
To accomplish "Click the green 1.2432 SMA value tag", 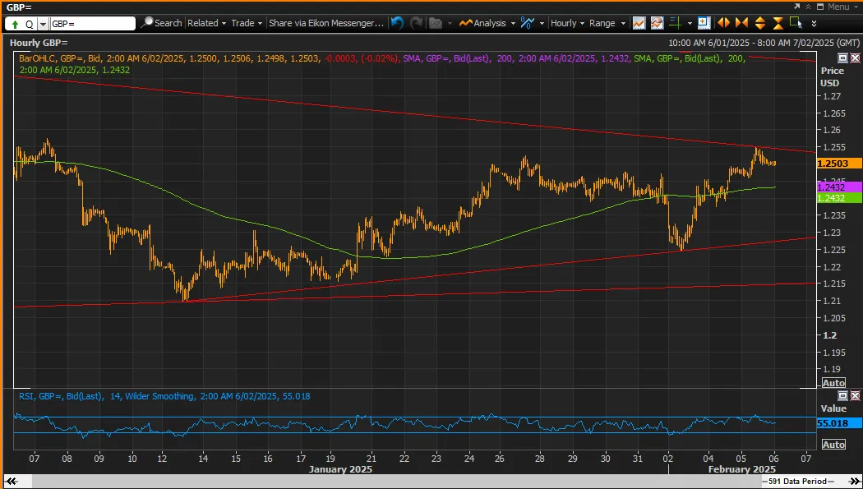I will coord(839,198).
